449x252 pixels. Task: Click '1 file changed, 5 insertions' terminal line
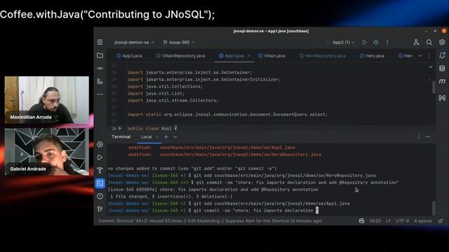pyautogui.click(x=171, y=197)
